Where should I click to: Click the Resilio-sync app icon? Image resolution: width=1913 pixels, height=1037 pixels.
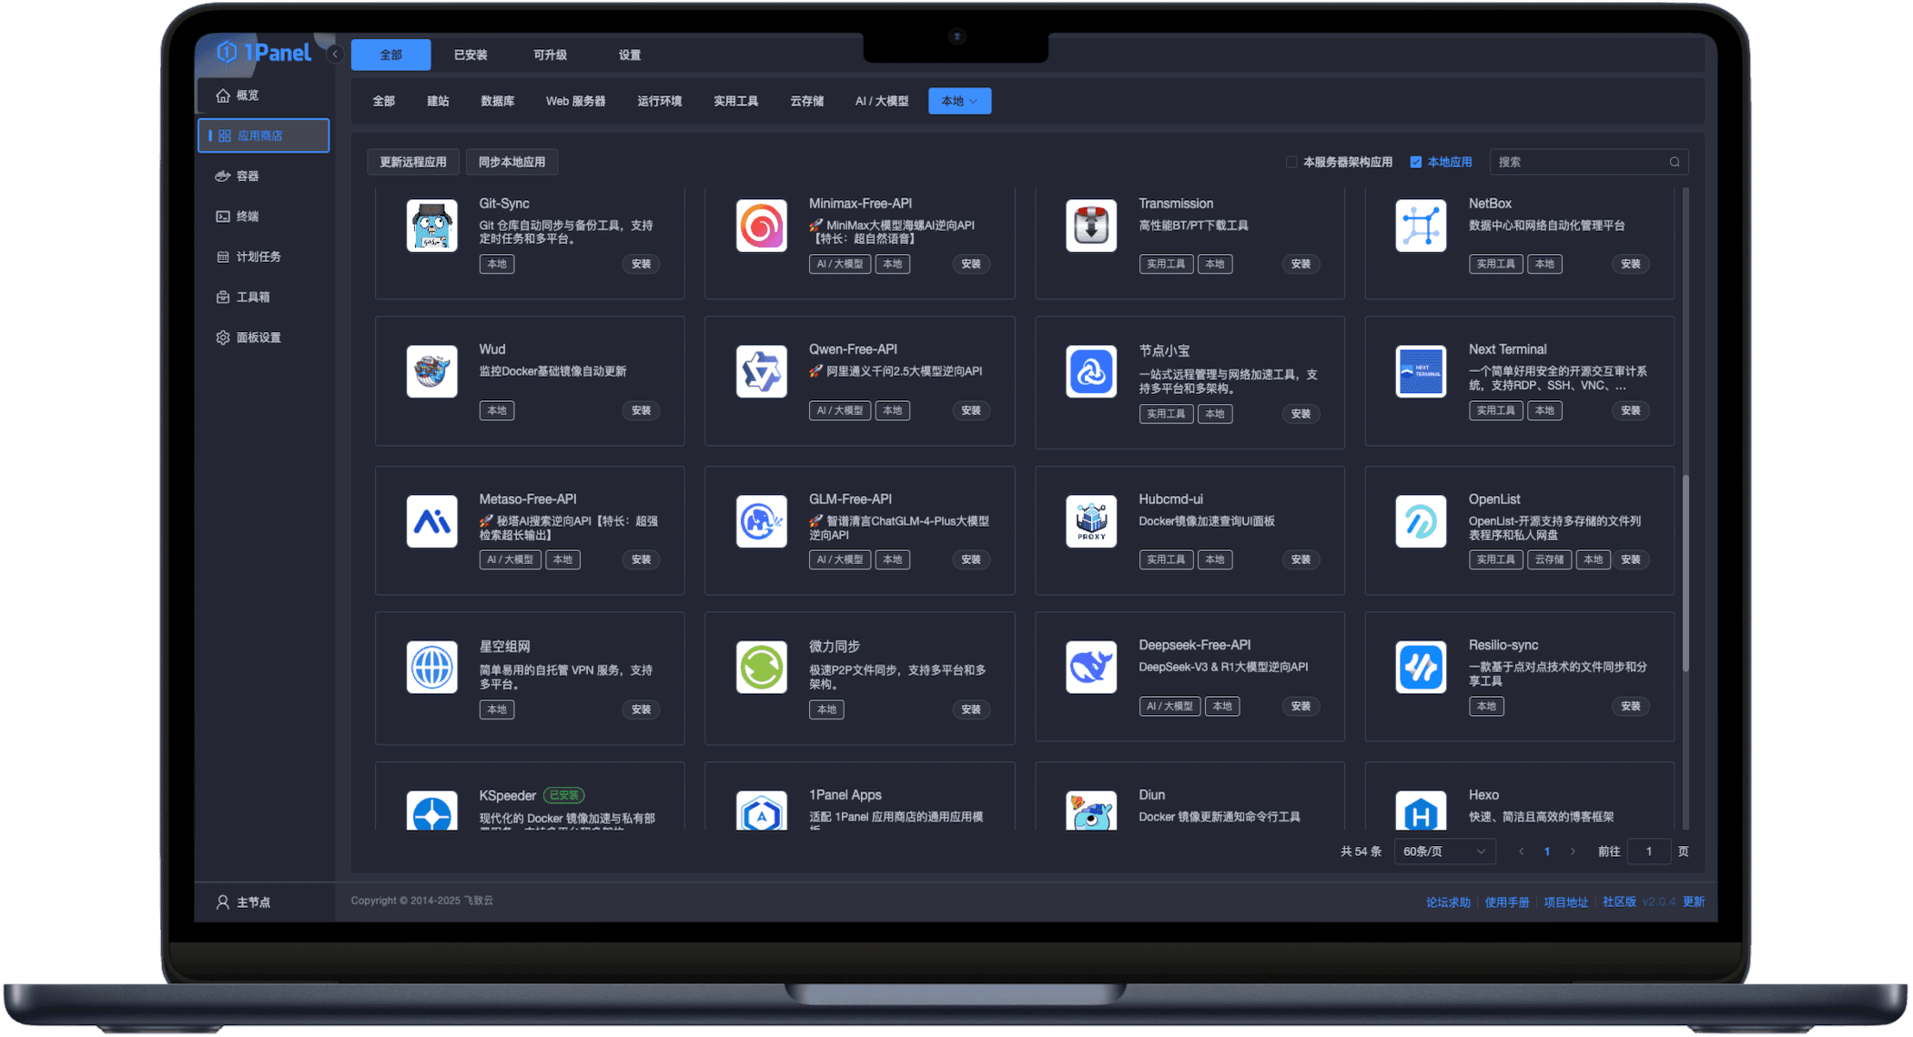point(1421,667)
